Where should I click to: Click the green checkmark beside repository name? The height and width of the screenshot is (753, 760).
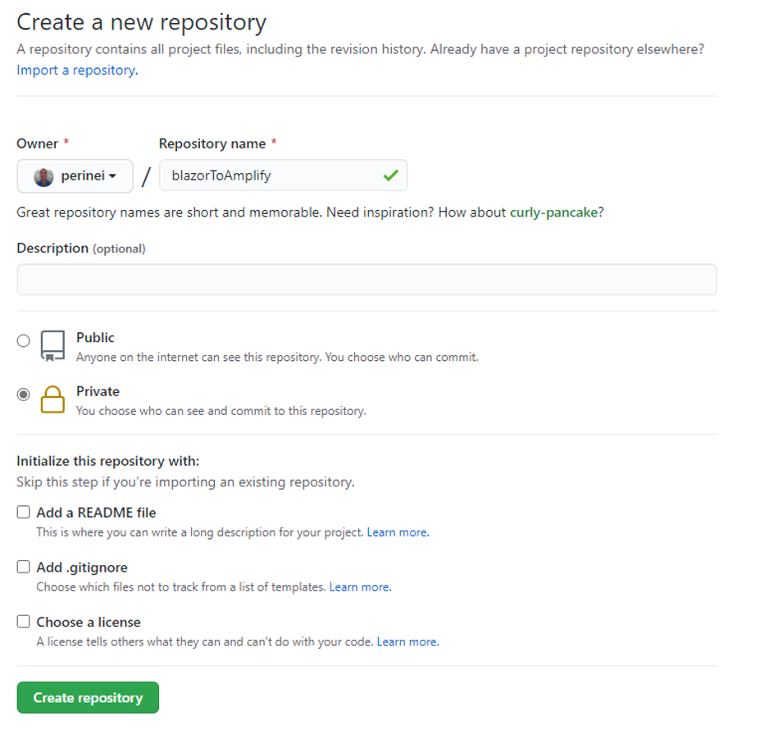[x=391, y=175]
